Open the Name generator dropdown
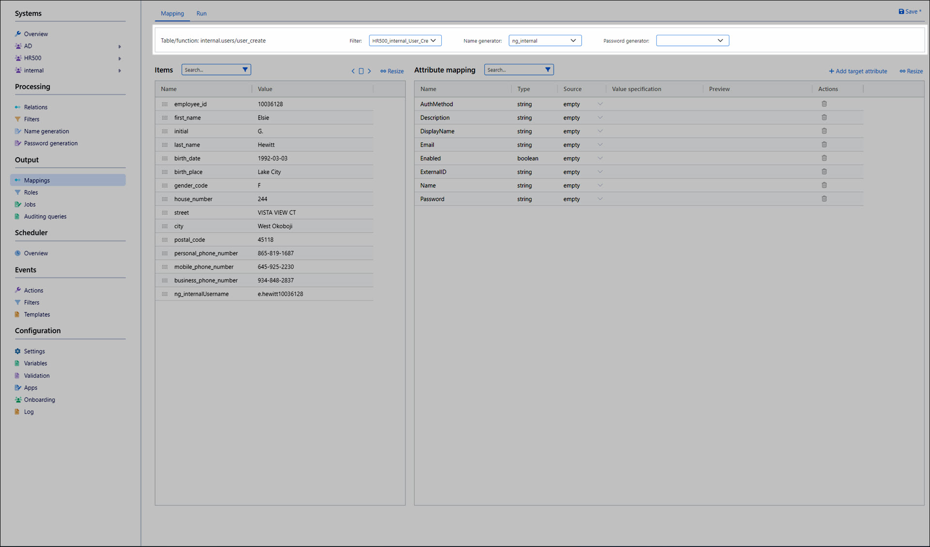Image resolution: width=930 pixels, height=547 pixels. [544, 41]
